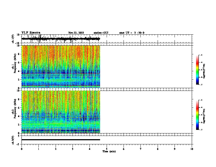Image resolution: width=216 pixels, height=167 pixels.
Task: Click the "start UT = 3 :30: 0" text
Action: coord(132,33)
